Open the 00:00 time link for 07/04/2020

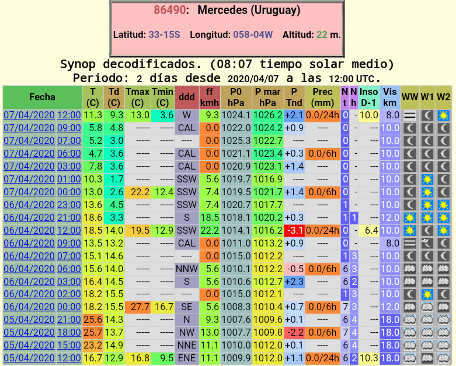tap(69, 192)
